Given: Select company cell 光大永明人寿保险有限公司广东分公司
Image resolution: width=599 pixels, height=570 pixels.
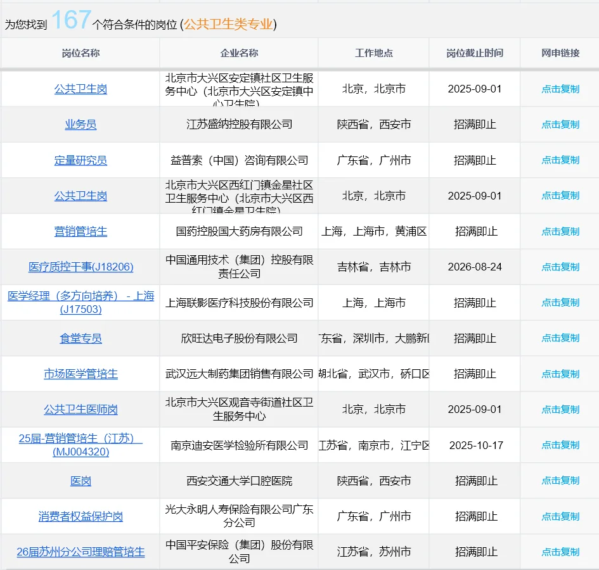Looking at the screenshot, I should 239,516.
